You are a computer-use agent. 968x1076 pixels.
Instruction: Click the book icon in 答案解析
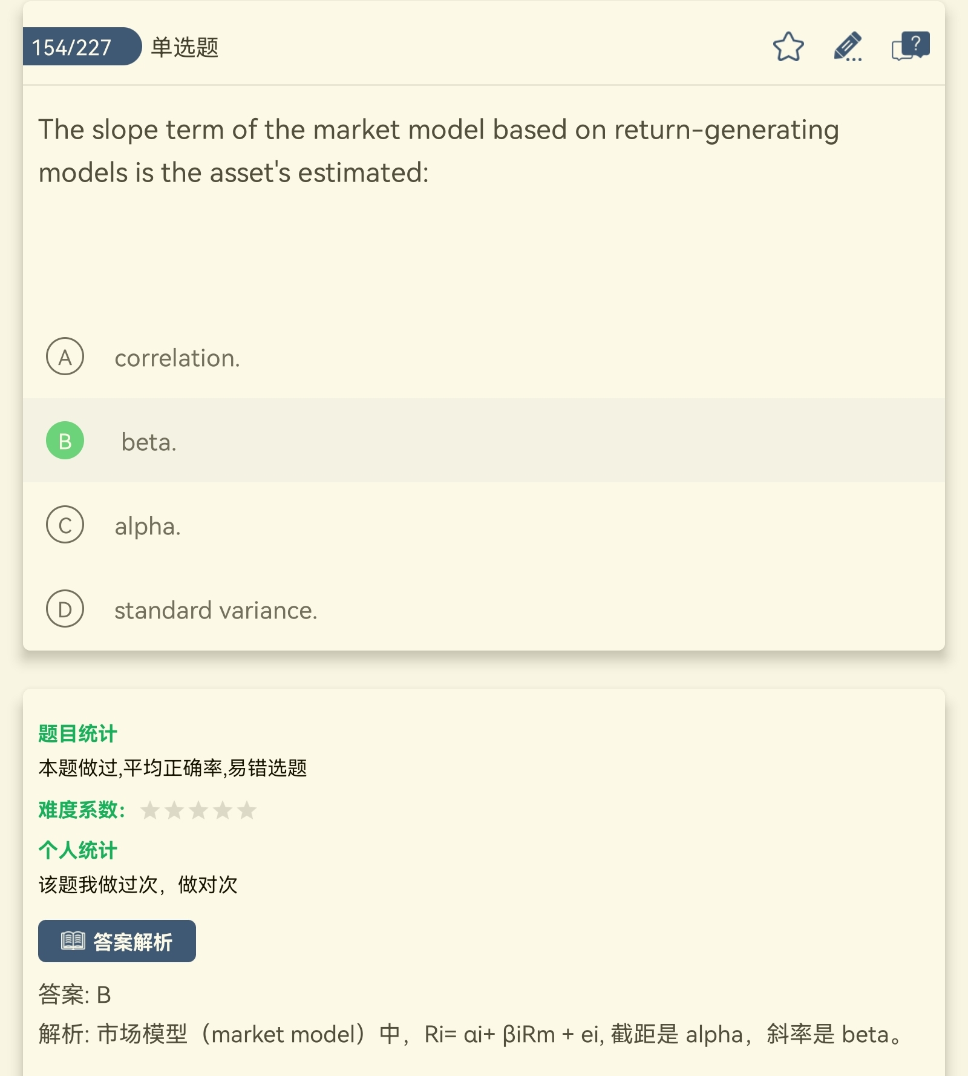point(73,941)
